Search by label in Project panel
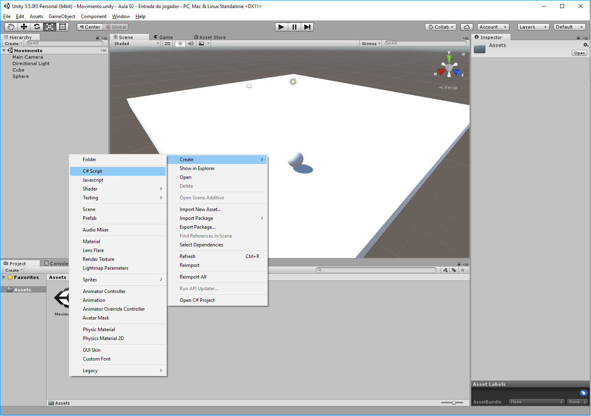 454,270
